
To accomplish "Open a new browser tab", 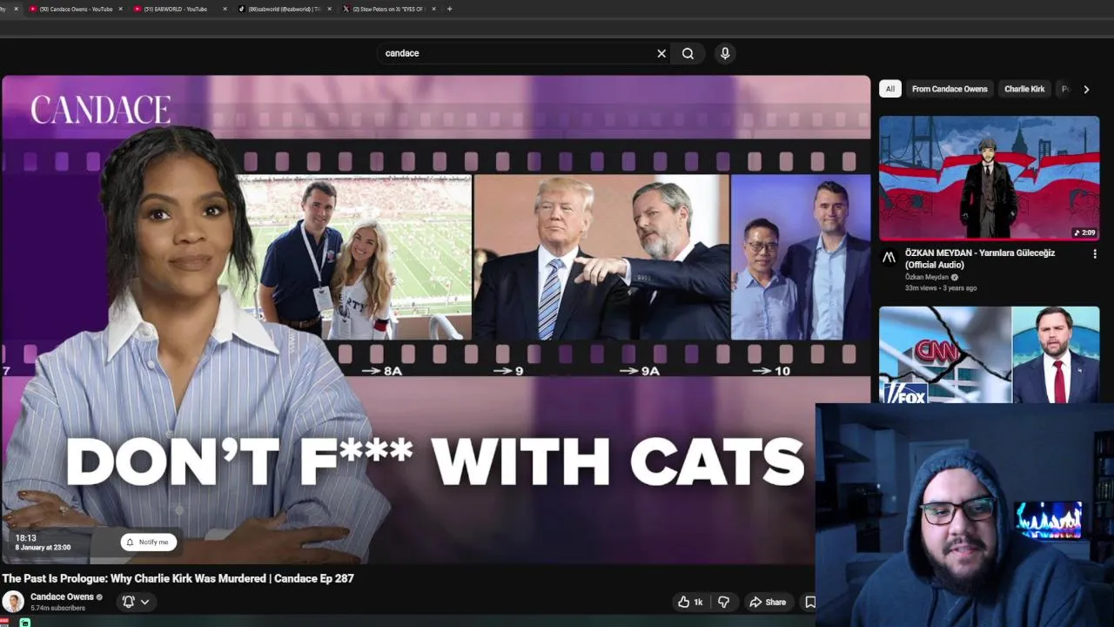I will (449, 9).
